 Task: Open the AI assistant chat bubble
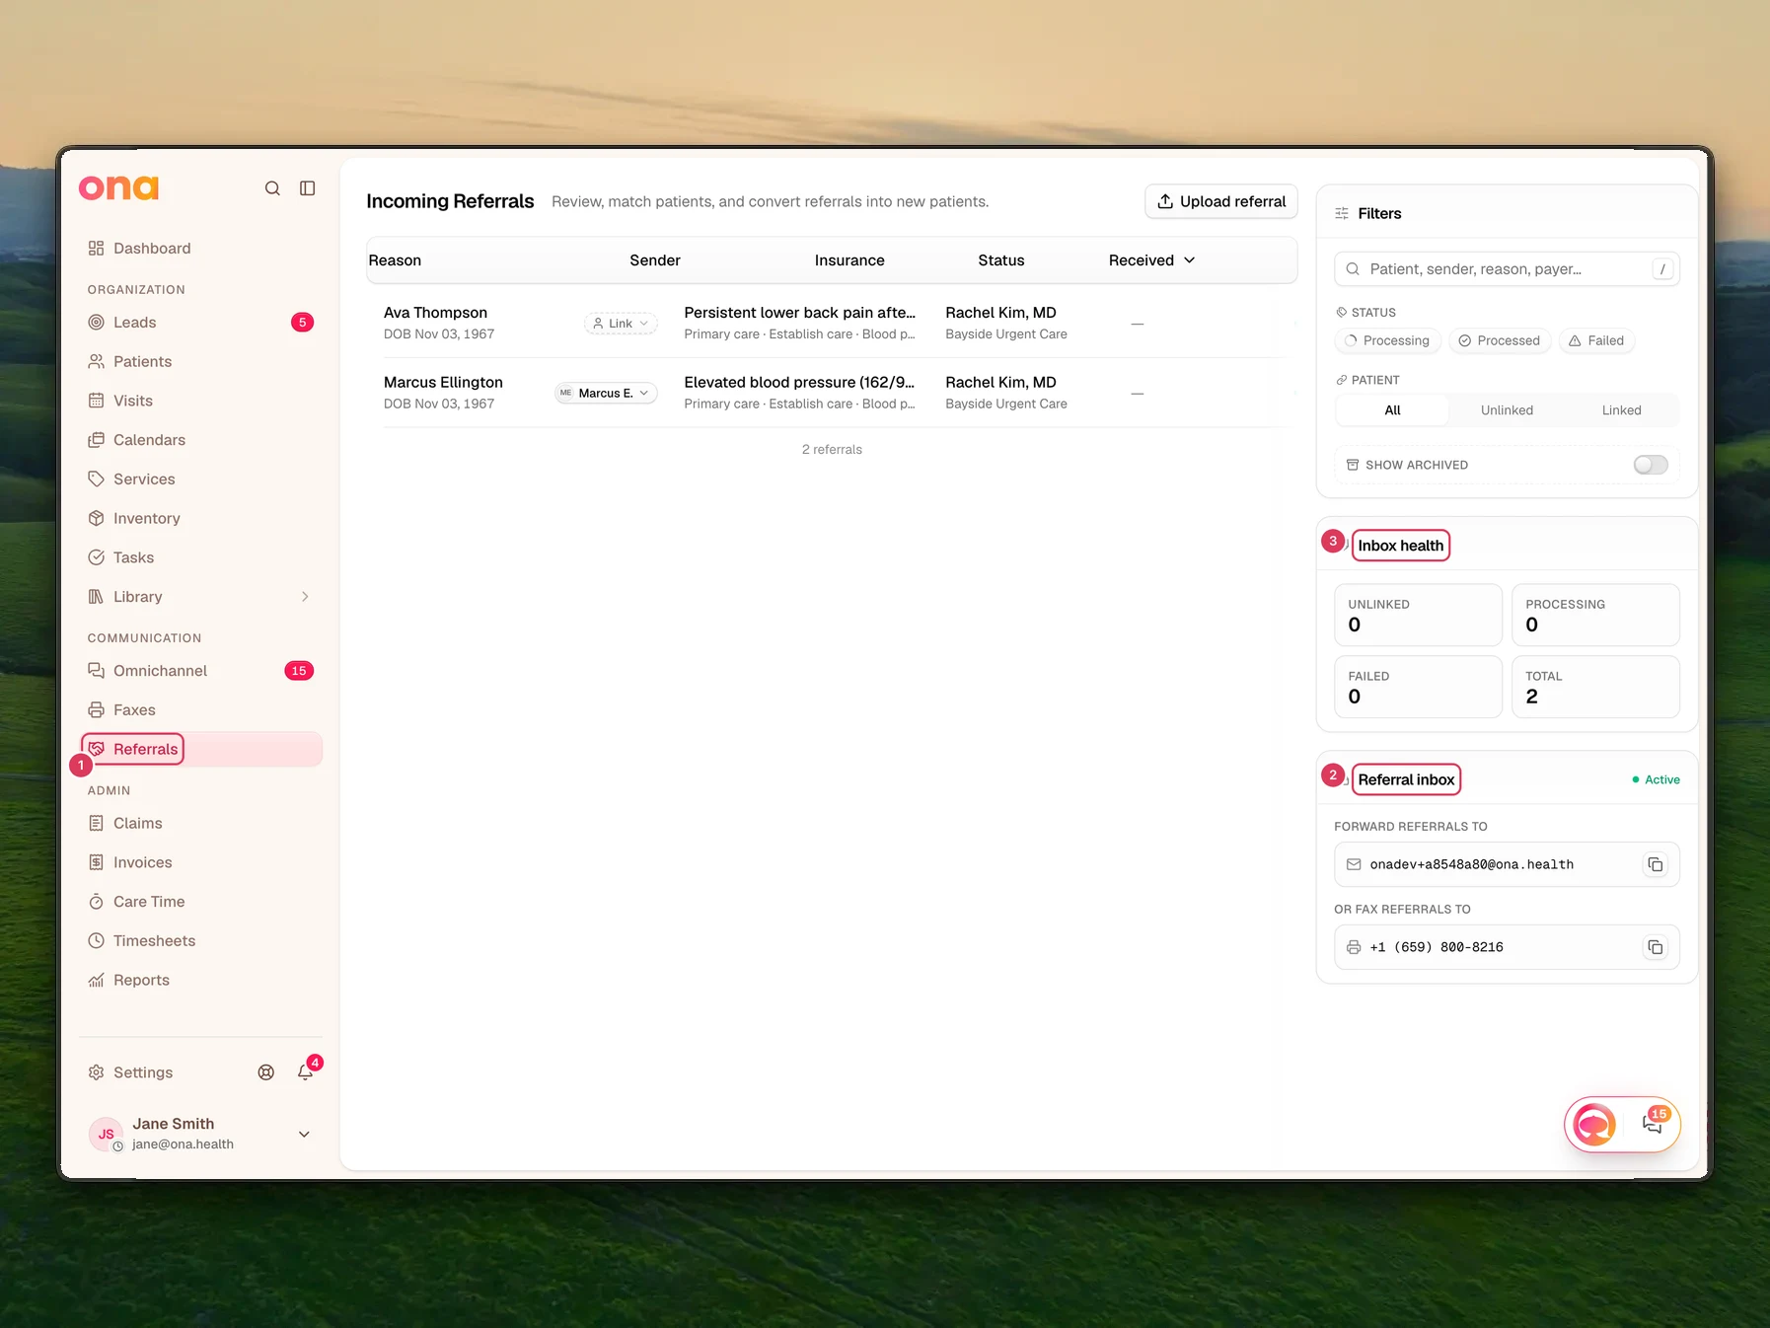(1594, 1125)
